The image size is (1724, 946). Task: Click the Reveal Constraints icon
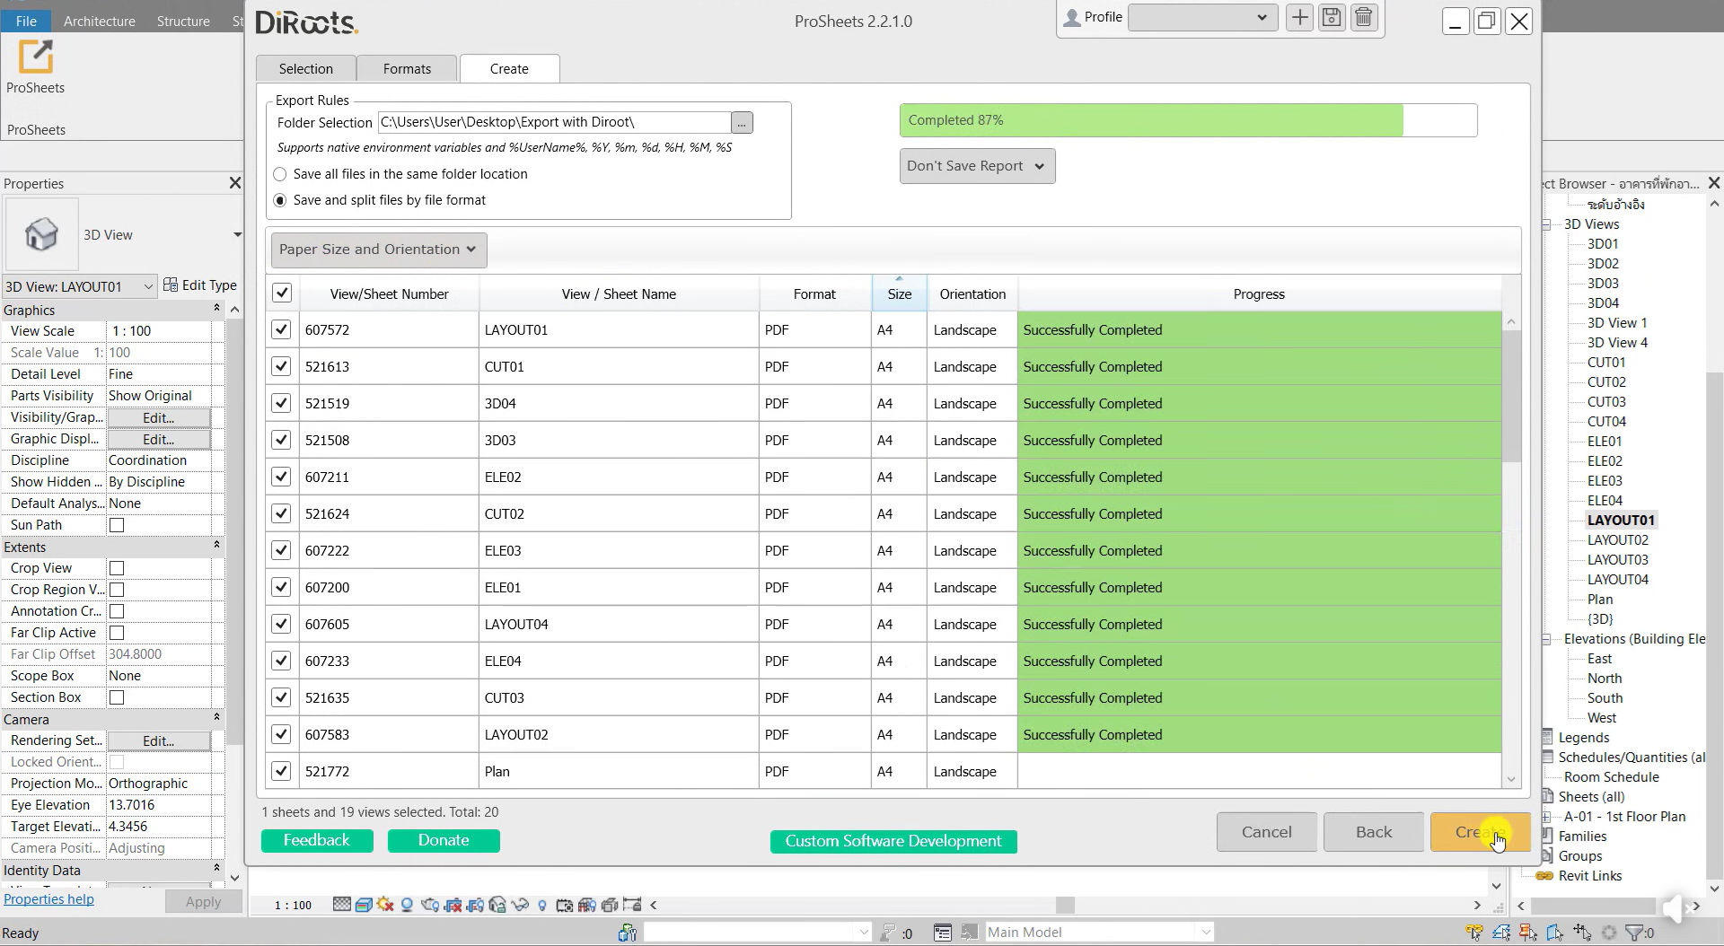pyautogui.click(x=632, y=905)
